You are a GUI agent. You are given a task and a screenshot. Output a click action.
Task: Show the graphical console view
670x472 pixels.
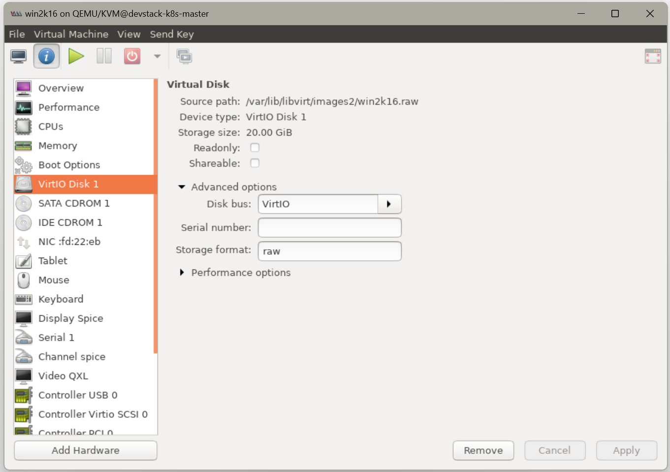click(19, 57)
